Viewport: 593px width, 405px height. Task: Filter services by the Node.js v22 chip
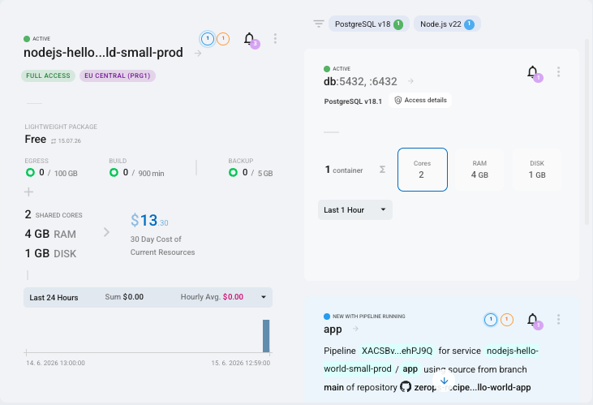point(447,24)
